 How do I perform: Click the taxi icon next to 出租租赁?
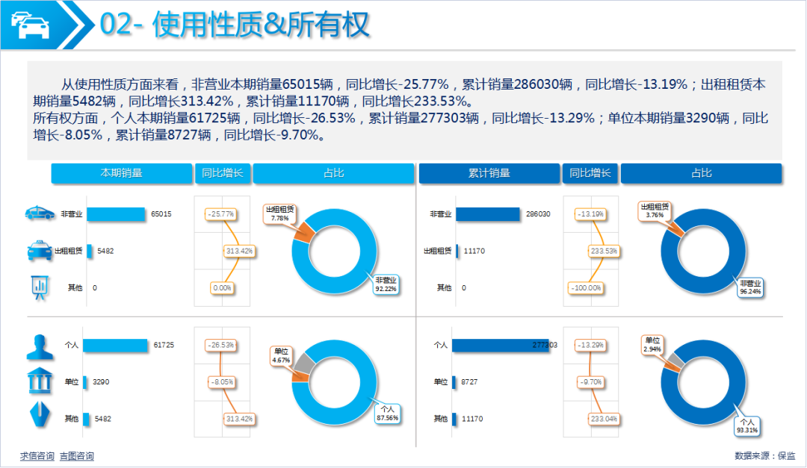(x=39, y=251)
